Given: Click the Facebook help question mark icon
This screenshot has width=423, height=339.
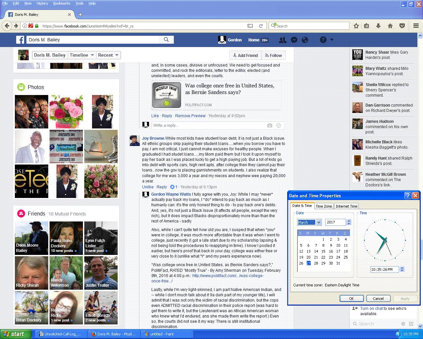Looking at the screenshot, I should [x=323, y=40].
